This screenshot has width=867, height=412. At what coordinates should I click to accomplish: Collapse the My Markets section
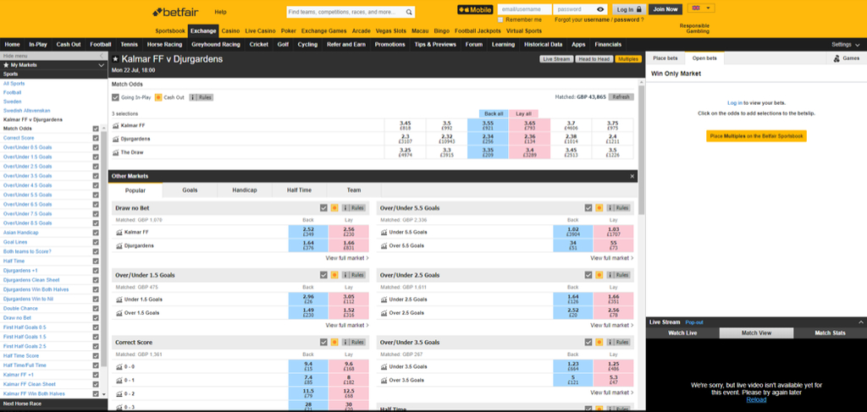[x=102, y=65]
